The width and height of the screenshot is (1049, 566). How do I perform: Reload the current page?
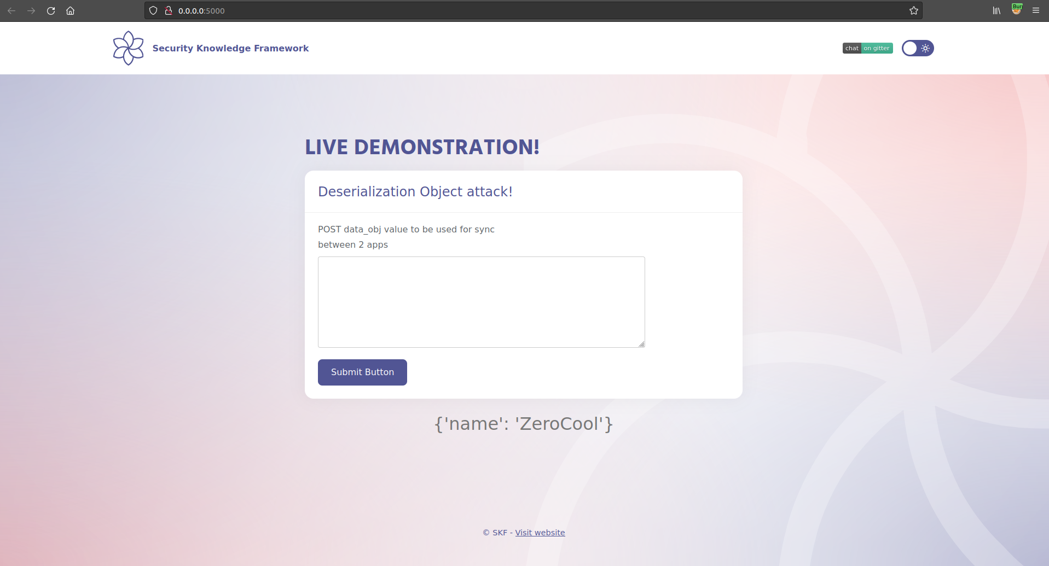pos(51,10)
